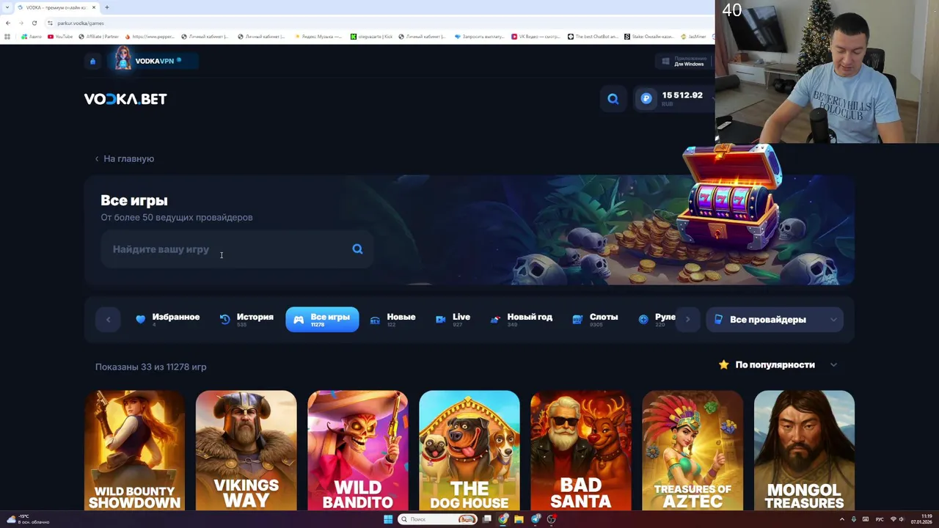Open the По популярности sort dropdown
Viewport: 939px width, 528px height.
coord(778,364)
